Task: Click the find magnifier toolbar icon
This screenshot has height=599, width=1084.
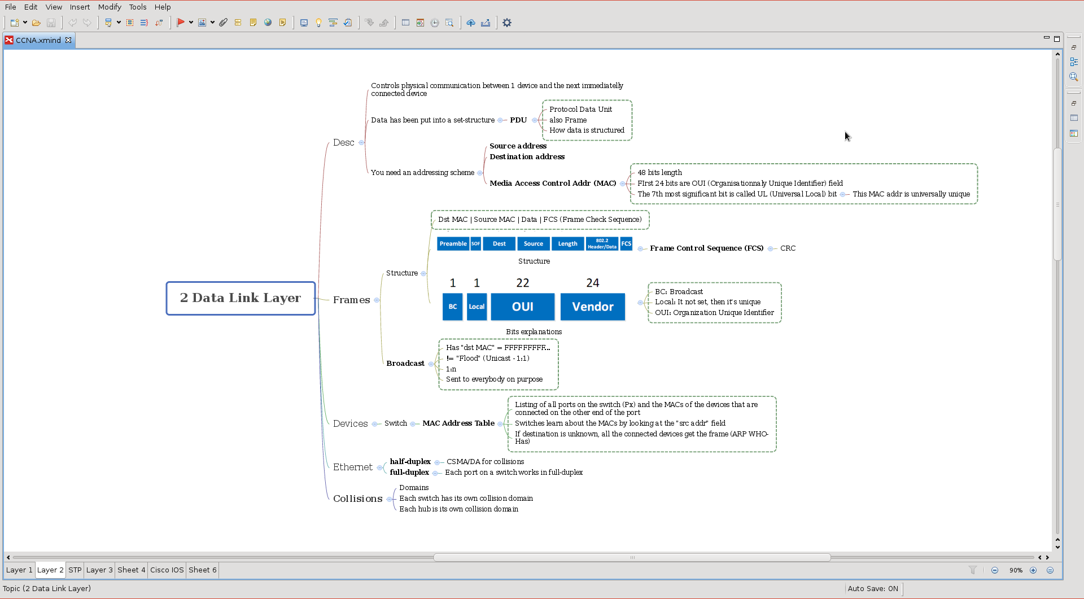Action: [449, 23]
